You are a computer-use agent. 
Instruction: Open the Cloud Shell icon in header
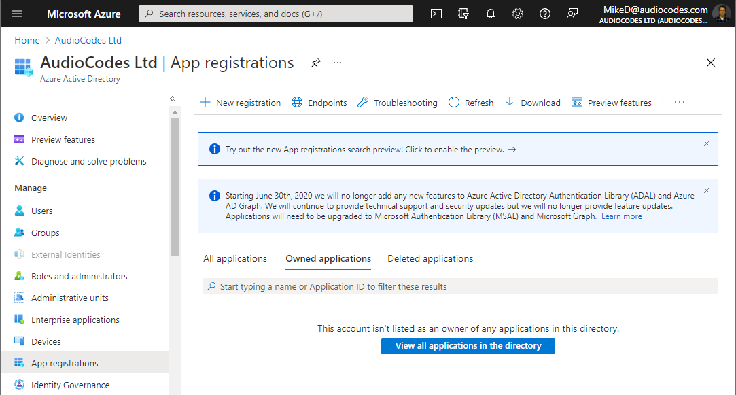(436, 14)
